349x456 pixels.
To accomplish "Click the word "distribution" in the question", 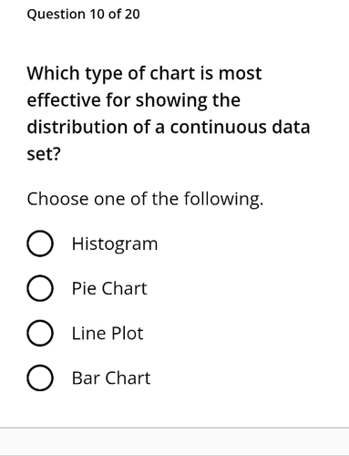I will pyautogui.click(x=77, y=127).
